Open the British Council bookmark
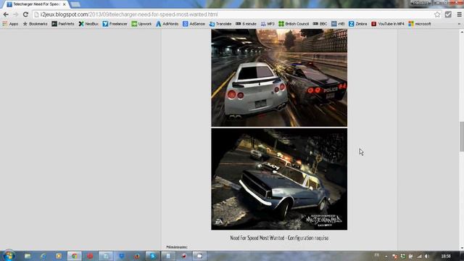Viewport: 464px width, 261px height. (294, 24)
